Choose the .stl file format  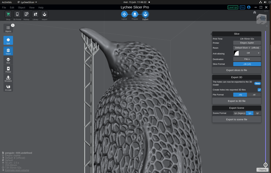tap(254, 94)
